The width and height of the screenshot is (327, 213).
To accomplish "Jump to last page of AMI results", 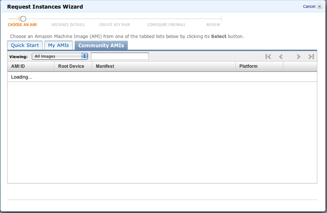I will pyautogui.click(x=311, y=57).
